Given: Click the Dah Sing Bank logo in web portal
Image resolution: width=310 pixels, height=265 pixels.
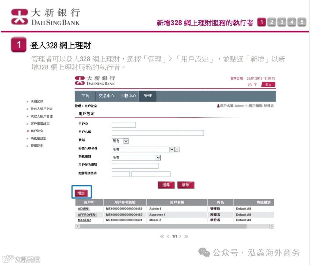Looking at the screenshot, I should pos(95,81).
